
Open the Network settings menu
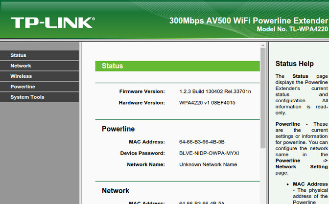click(21, 66)
